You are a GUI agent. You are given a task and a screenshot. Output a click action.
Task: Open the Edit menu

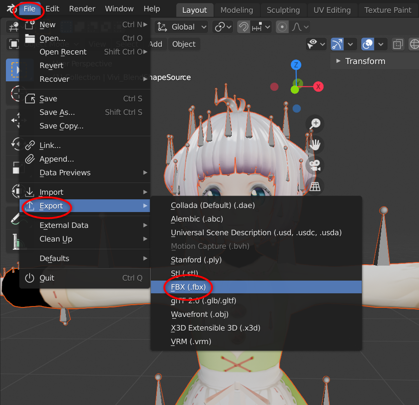pyautogui.click(x=52, y=9)
